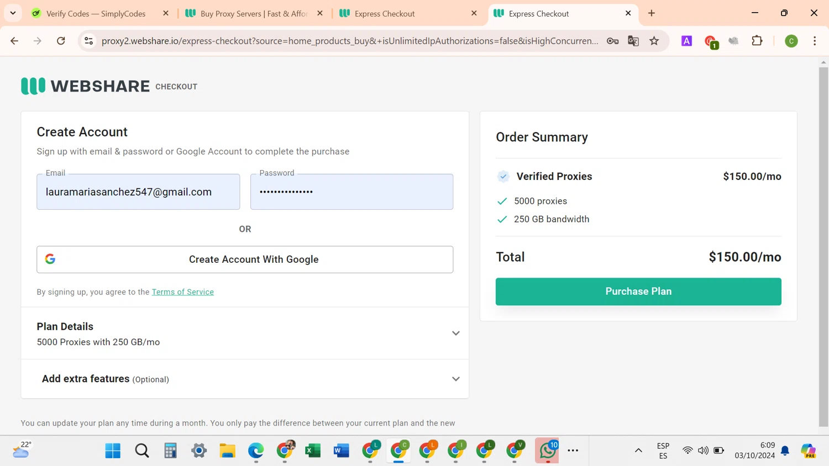Open Word from the taskbar

pos(342,451)
